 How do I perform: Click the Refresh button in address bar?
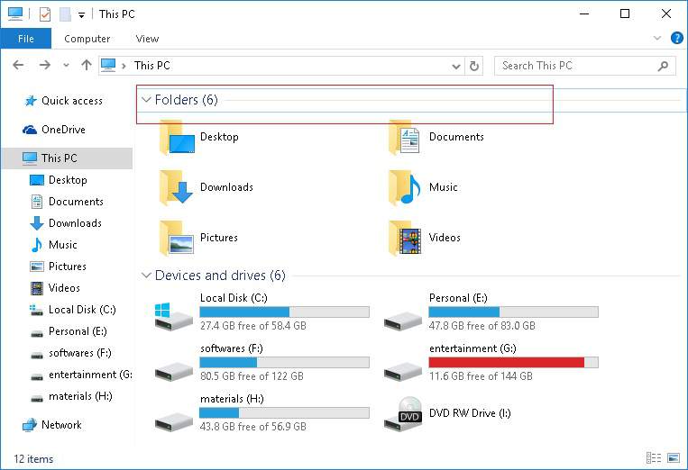pos(476,66)
